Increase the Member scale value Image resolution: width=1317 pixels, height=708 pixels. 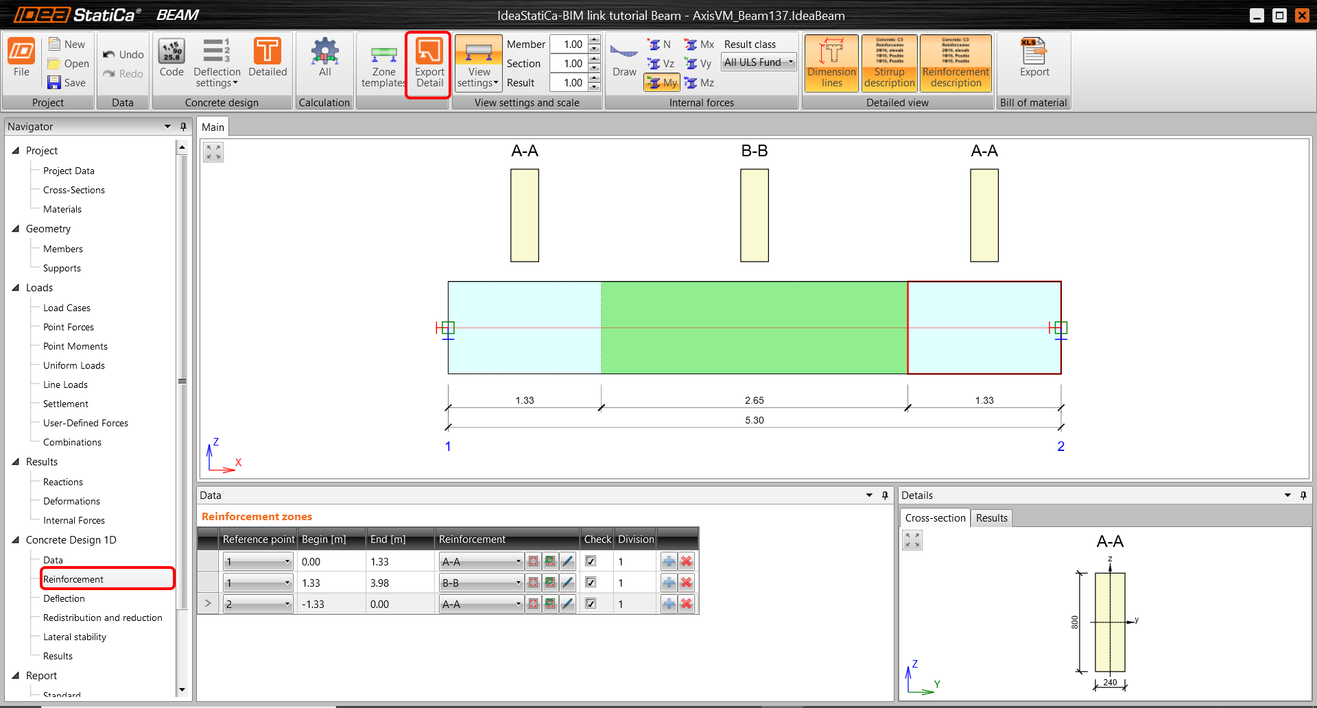(x=594, y=40)
